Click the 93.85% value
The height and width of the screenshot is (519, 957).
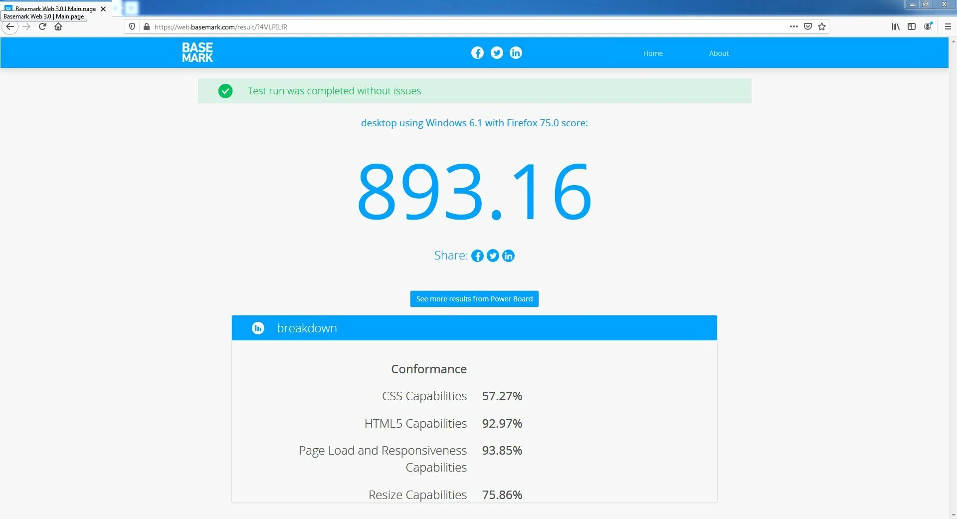(502, 451)
